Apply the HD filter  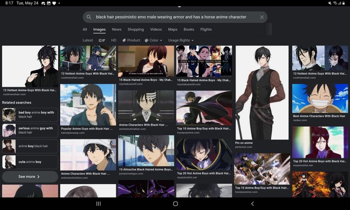[114, 40]
